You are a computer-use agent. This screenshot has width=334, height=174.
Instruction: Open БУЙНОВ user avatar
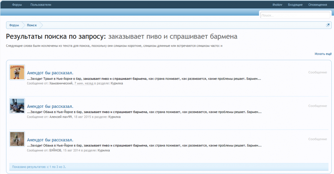pyautogui.click(x=17, y=139)
